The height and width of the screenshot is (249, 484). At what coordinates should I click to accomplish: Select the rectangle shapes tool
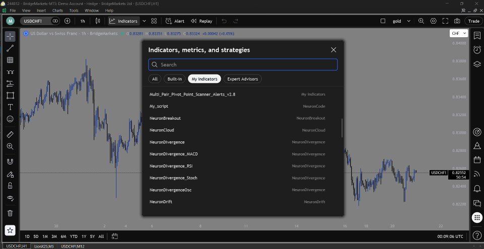coord(10,95)
